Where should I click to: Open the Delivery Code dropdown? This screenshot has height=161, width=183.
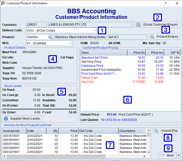coord(94,31)
